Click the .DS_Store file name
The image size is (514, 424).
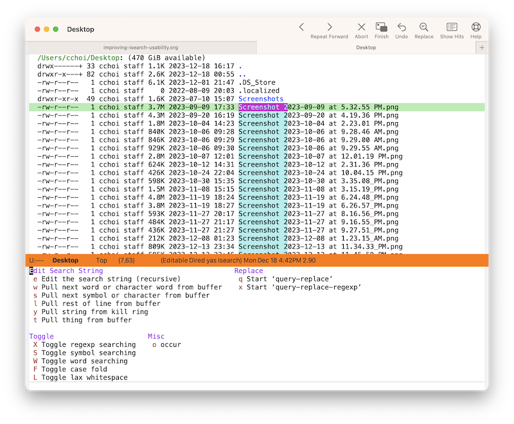tap(256, 83)
